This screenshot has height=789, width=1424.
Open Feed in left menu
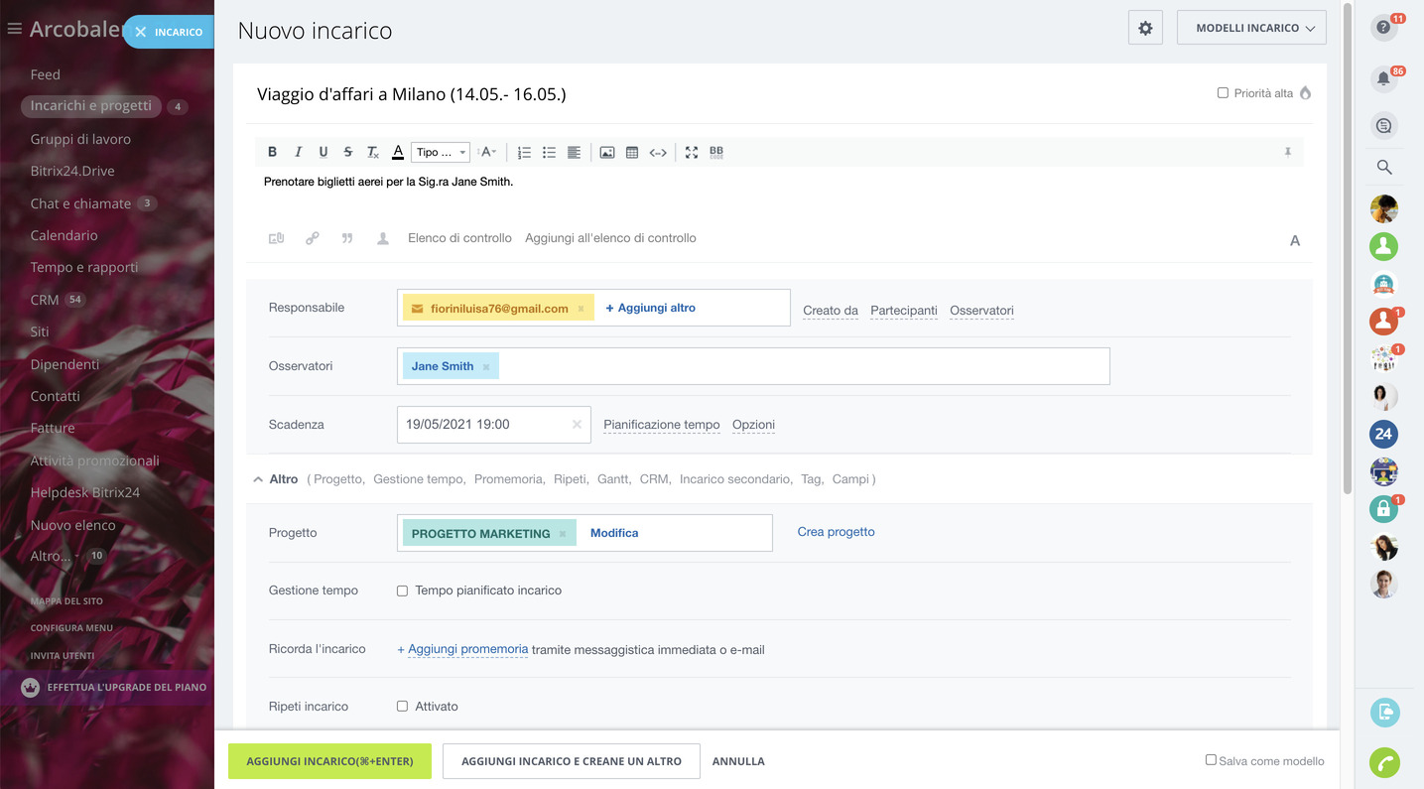pos(46,74)
